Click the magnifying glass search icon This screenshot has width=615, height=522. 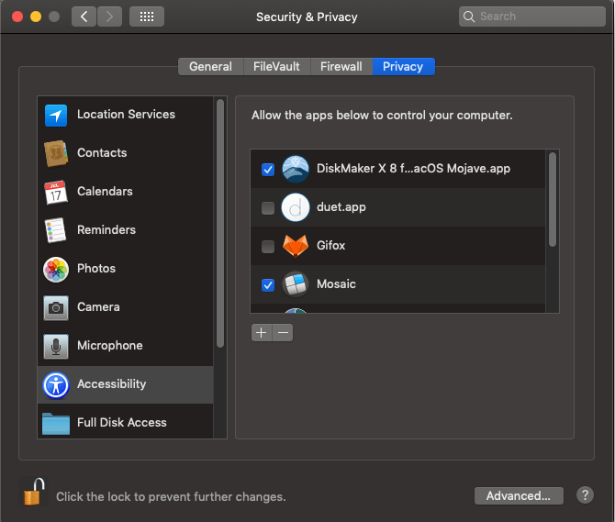click(469, 17)
